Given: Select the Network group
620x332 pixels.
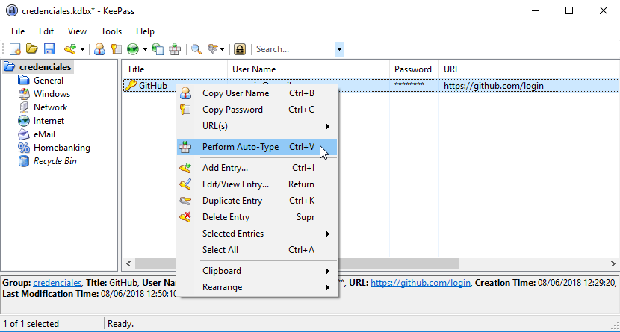Looking at the screenshot, I should click(50, 107).
